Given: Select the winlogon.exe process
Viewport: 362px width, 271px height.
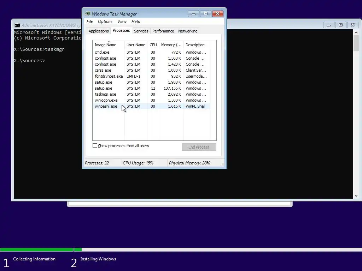Looking at the screenshot, I should (x=151, y=100).
